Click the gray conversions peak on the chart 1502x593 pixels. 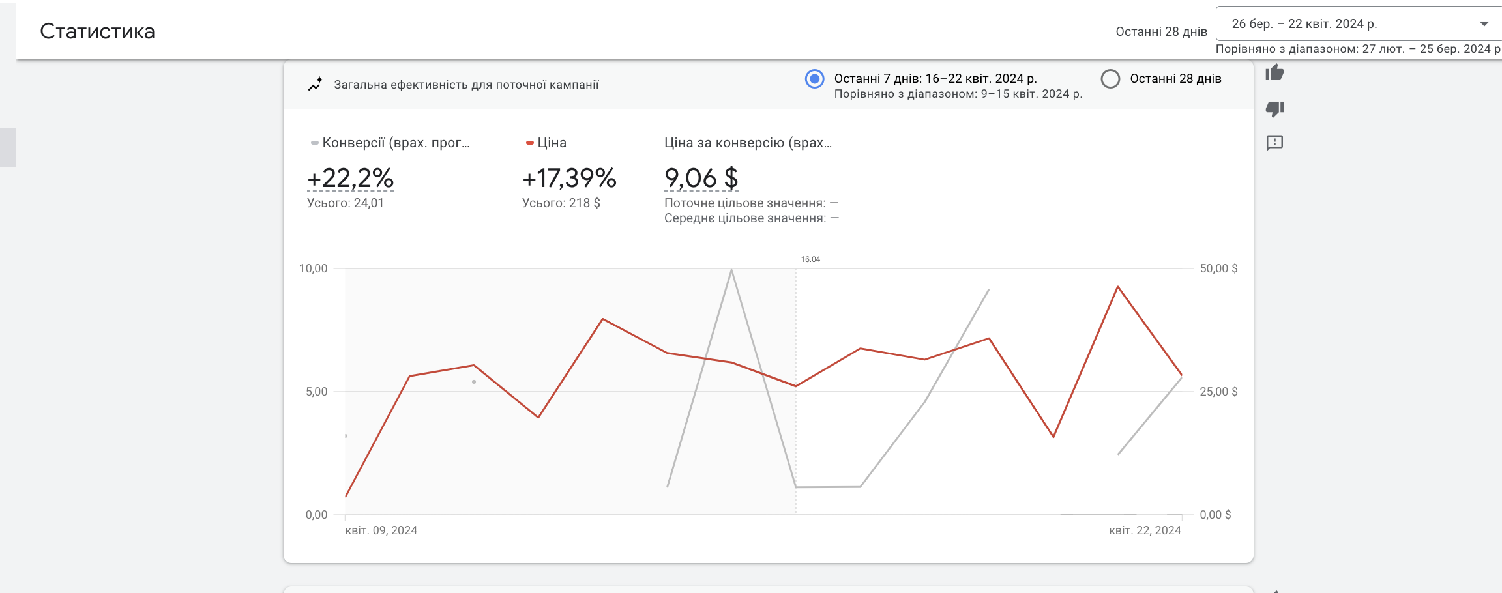click(x=731, y=270)
